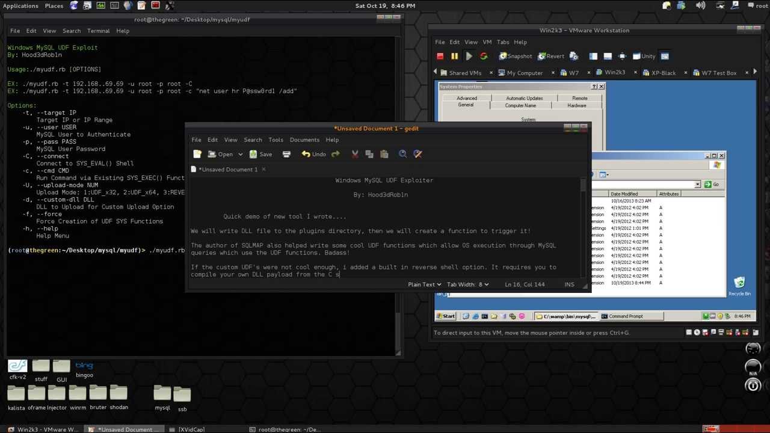Click the Start button in Win2k3 VM

[445, 316]
